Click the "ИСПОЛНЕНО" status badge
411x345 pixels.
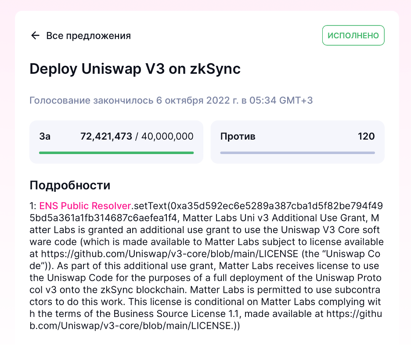pyautogui.click(x=353, y=36)
